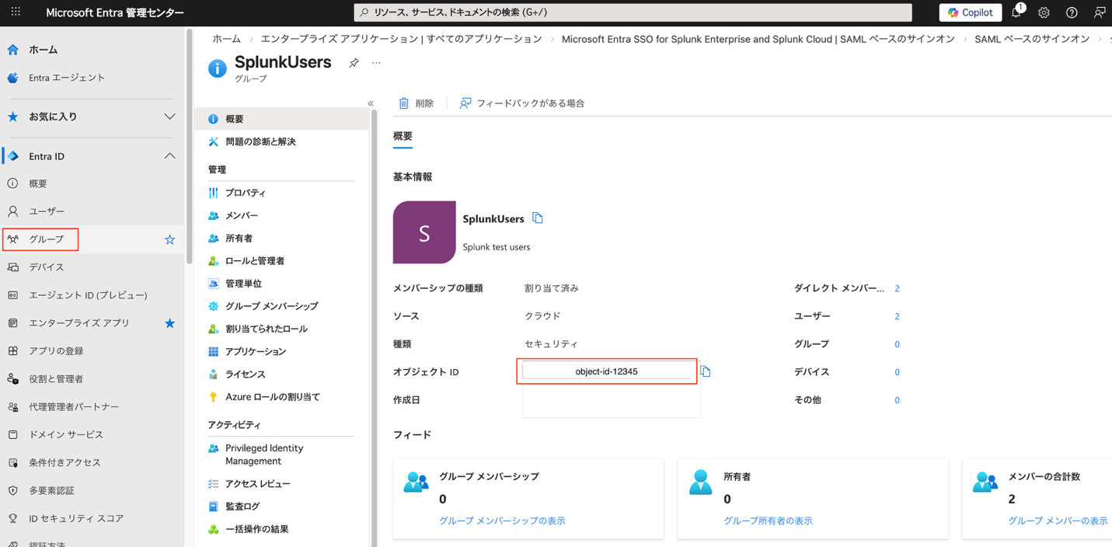Click ホーム in the breadcrumb
This screenshot has height=547, width=1112.
[226, 39]
